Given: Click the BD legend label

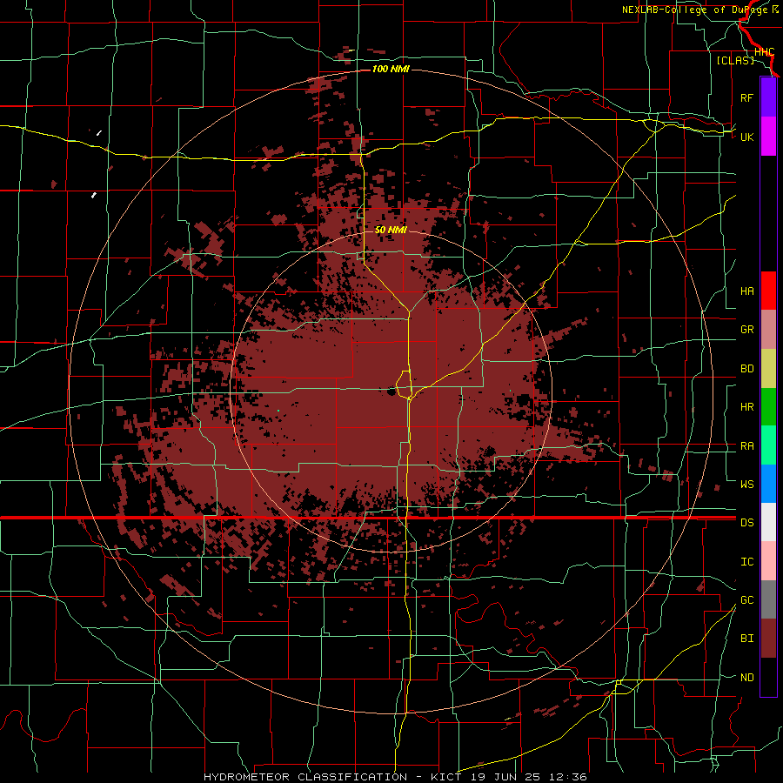Looking at the screenshot, I should pyautogui.click(x=746, y=369).
